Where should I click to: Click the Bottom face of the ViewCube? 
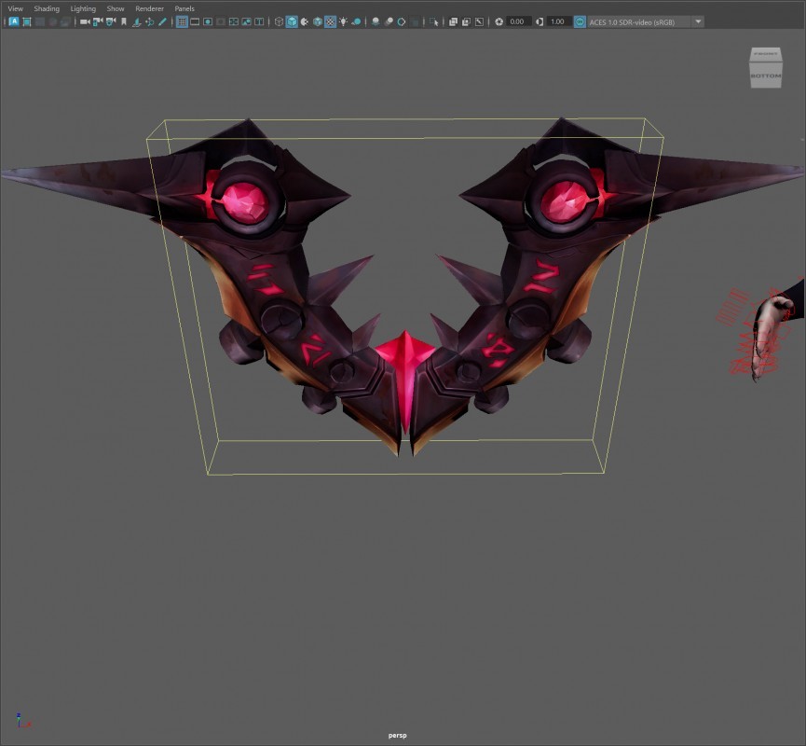tap(765, 75)
